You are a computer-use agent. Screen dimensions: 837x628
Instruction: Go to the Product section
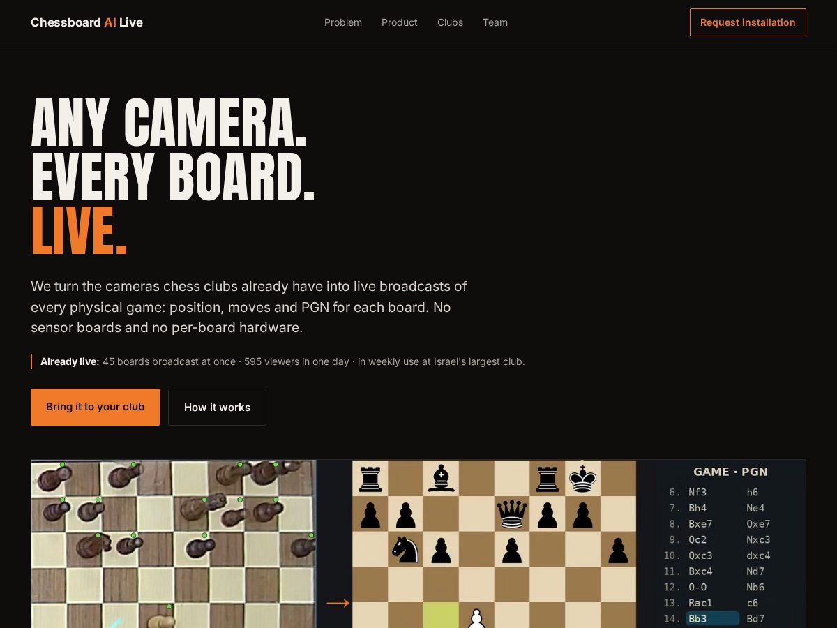pyautogui.click(x=400, y=22)
